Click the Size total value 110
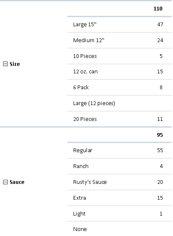The image size is (173, 236). [x=158, y=9]
